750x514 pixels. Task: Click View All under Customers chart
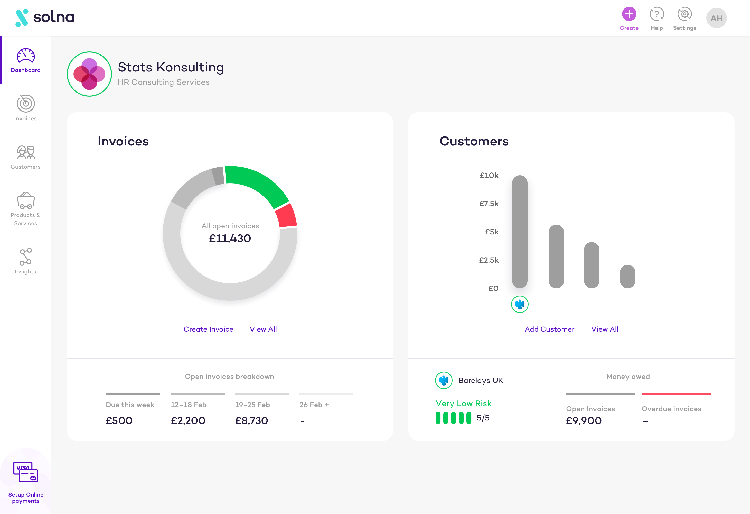604,329
